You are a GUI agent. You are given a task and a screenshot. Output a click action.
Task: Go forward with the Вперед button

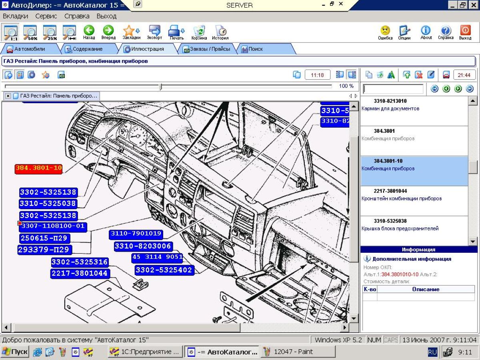point(108,32)
